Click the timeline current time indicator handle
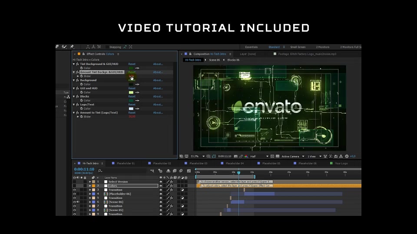Viewport: 417px width, 234px height. pos(239,173)
